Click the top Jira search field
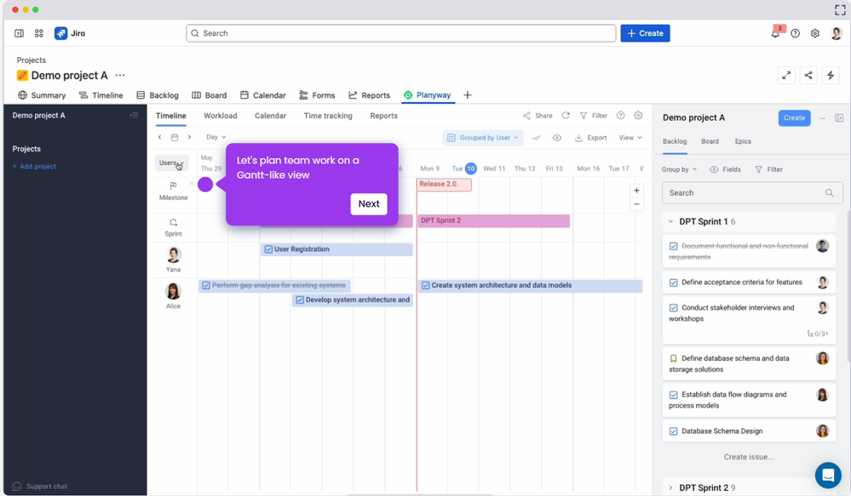Image resolution: width=851 pixels, height=496 pixels. click(401, 33)
